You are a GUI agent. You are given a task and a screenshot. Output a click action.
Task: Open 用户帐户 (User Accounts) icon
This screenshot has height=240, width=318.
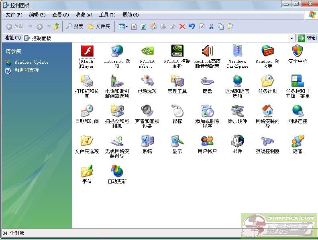coord(207,141)
